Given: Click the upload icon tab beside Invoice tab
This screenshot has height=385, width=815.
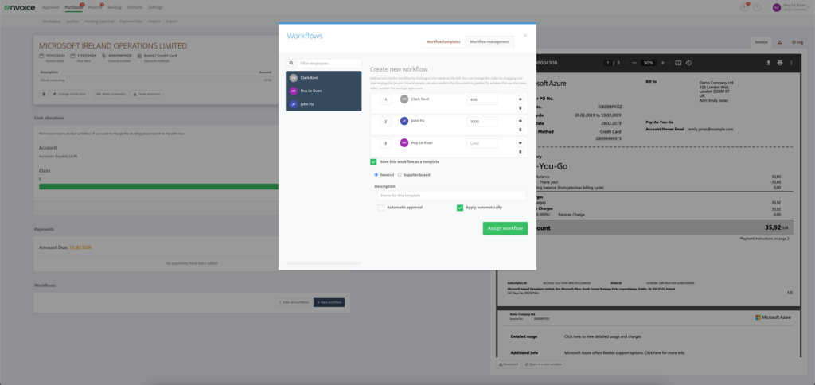Looking at the screenshot, I should point(780,42).
